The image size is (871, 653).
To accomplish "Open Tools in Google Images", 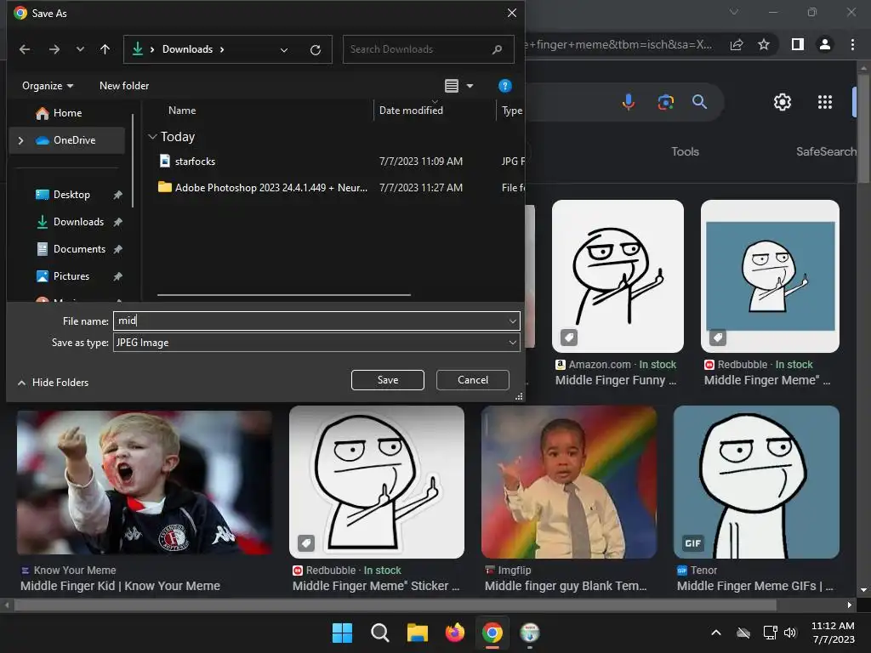I will point(685,151).
